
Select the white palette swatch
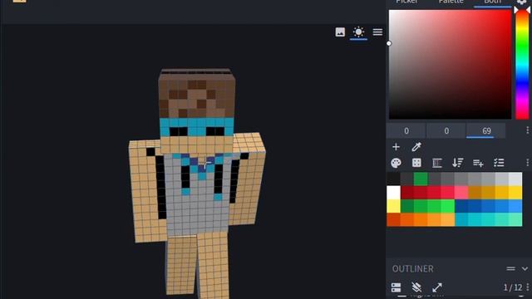393,193
